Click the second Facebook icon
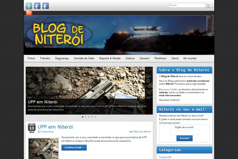The image size is (238, 159). (45, 6)
